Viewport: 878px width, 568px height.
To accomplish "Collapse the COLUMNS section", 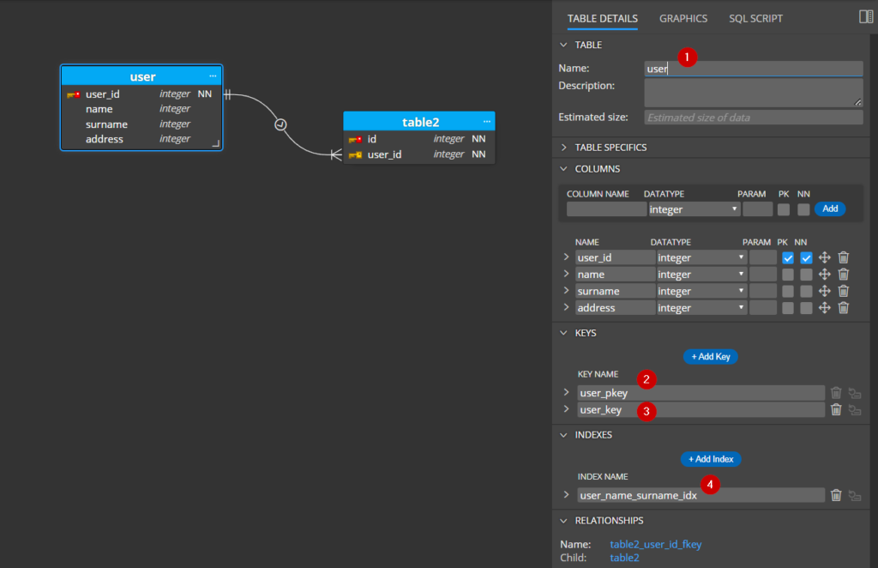I will [564, 169].
